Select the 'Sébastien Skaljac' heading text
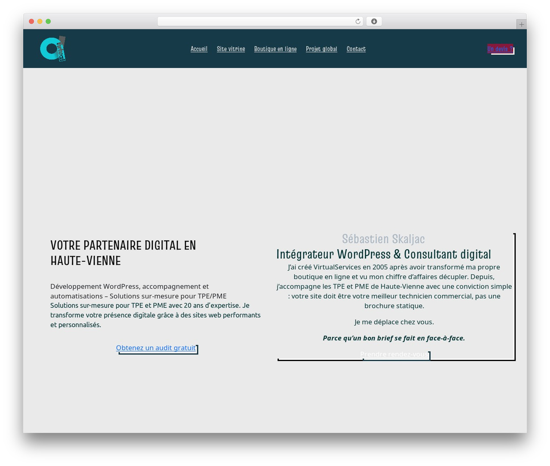The width and height of the screenshot is (550, 466). [x=383, y=239]
